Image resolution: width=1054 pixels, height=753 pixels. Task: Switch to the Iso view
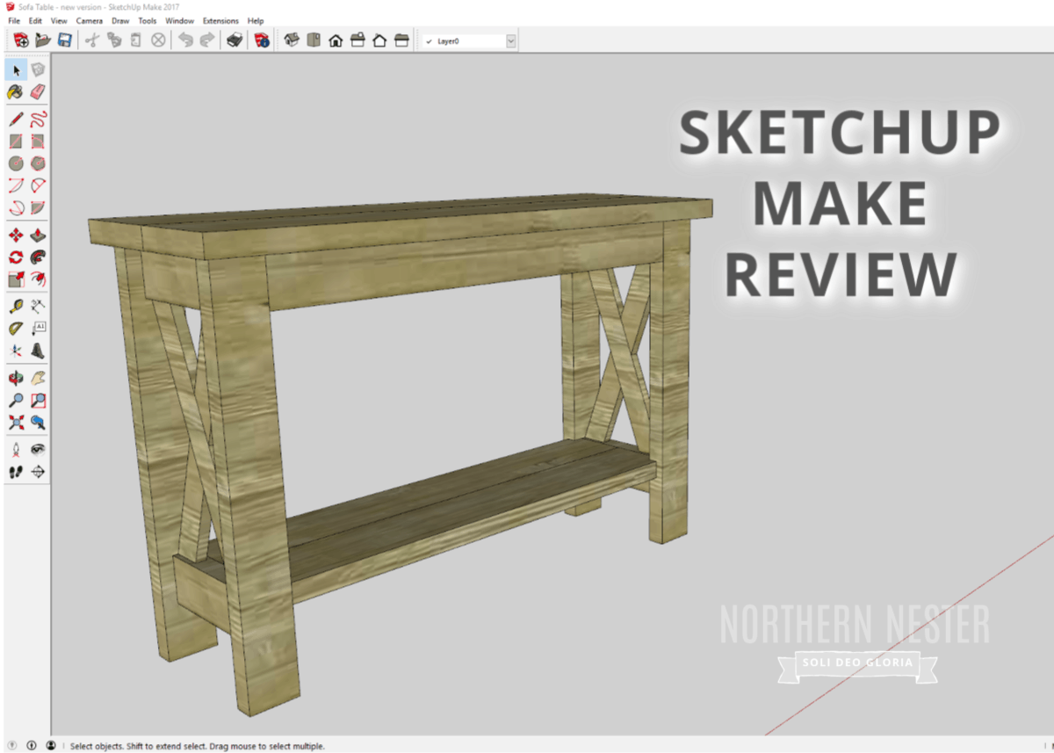292,40
